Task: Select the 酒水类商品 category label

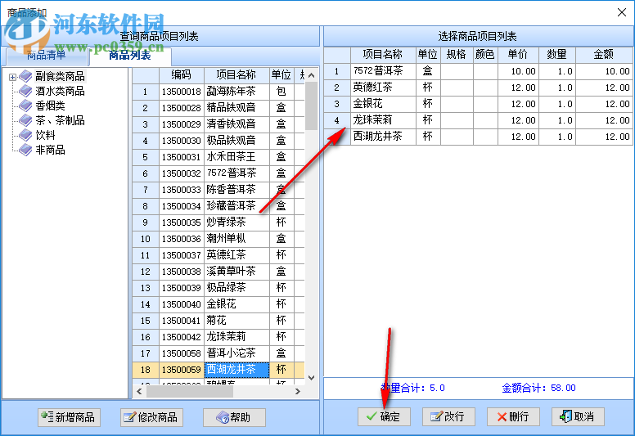Action: pos(60,91)
